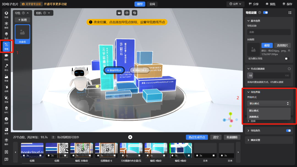The height and width of the screenshot is (167, 297).
Task: Select the 未命名 tour thumbnail
Action: pyautogui.click(x=22, y=34)
